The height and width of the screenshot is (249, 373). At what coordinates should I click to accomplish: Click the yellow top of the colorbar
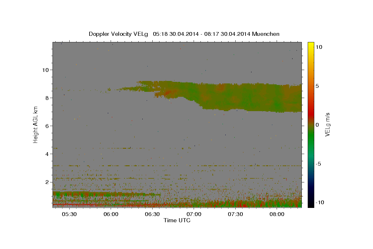(311, 45)
